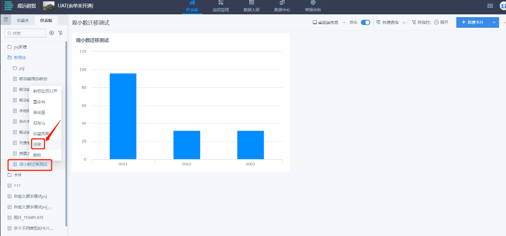Click the 观远数据 logo
Viewport: 506px width, 236px height.
pyautogui.click(x=20, y=6)
